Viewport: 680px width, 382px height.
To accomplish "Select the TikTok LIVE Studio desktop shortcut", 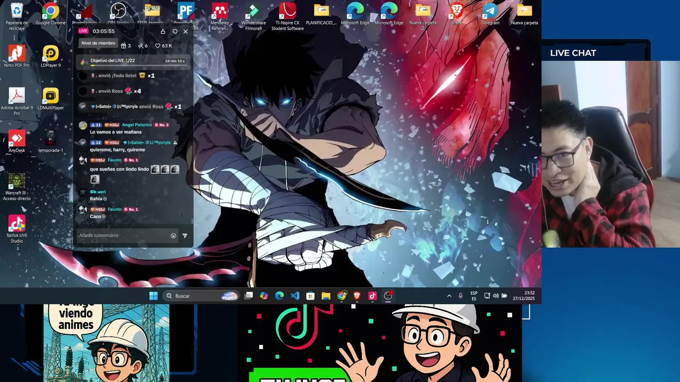I will point(16,229).
